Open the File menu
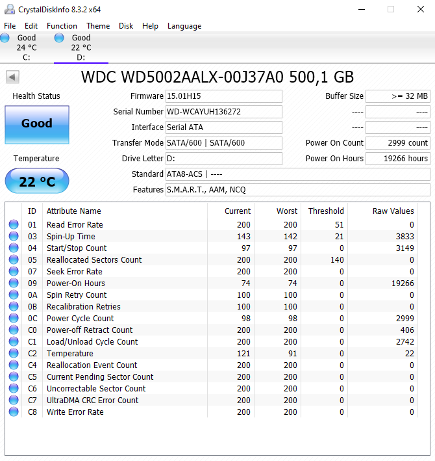The width and height of the screenshot is (435, 461). point(10,26)
